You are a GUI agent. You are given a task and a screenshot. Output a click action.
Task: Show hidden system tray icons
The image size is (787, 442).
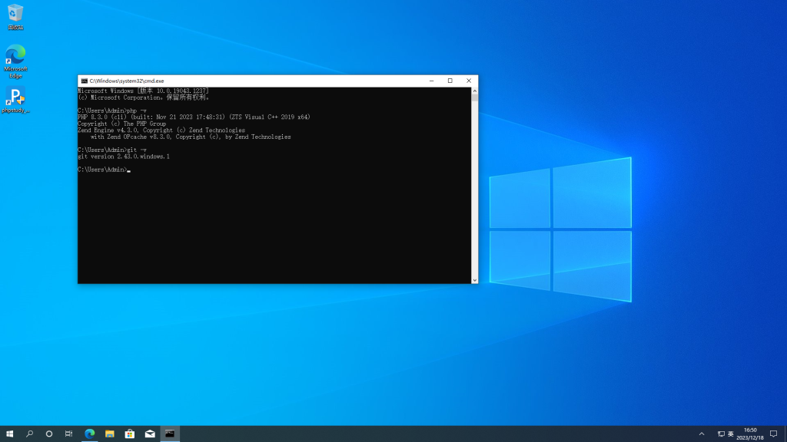point(702,434)
